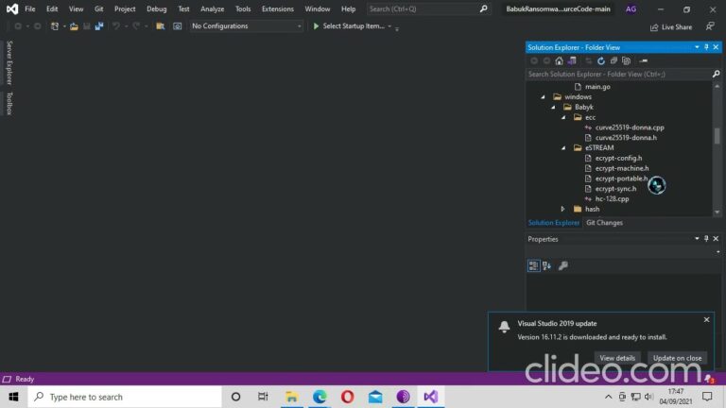This screenshot has height=408, width=726.
Task: Click the Send Feedback icon
Action: click(710, 26)
